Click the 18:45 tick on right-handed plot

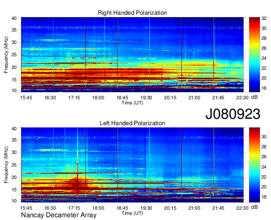click(x=122, y=98)
